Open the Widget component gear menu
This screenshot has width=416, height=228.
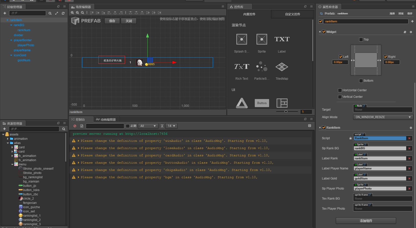[x=411, y=32]
